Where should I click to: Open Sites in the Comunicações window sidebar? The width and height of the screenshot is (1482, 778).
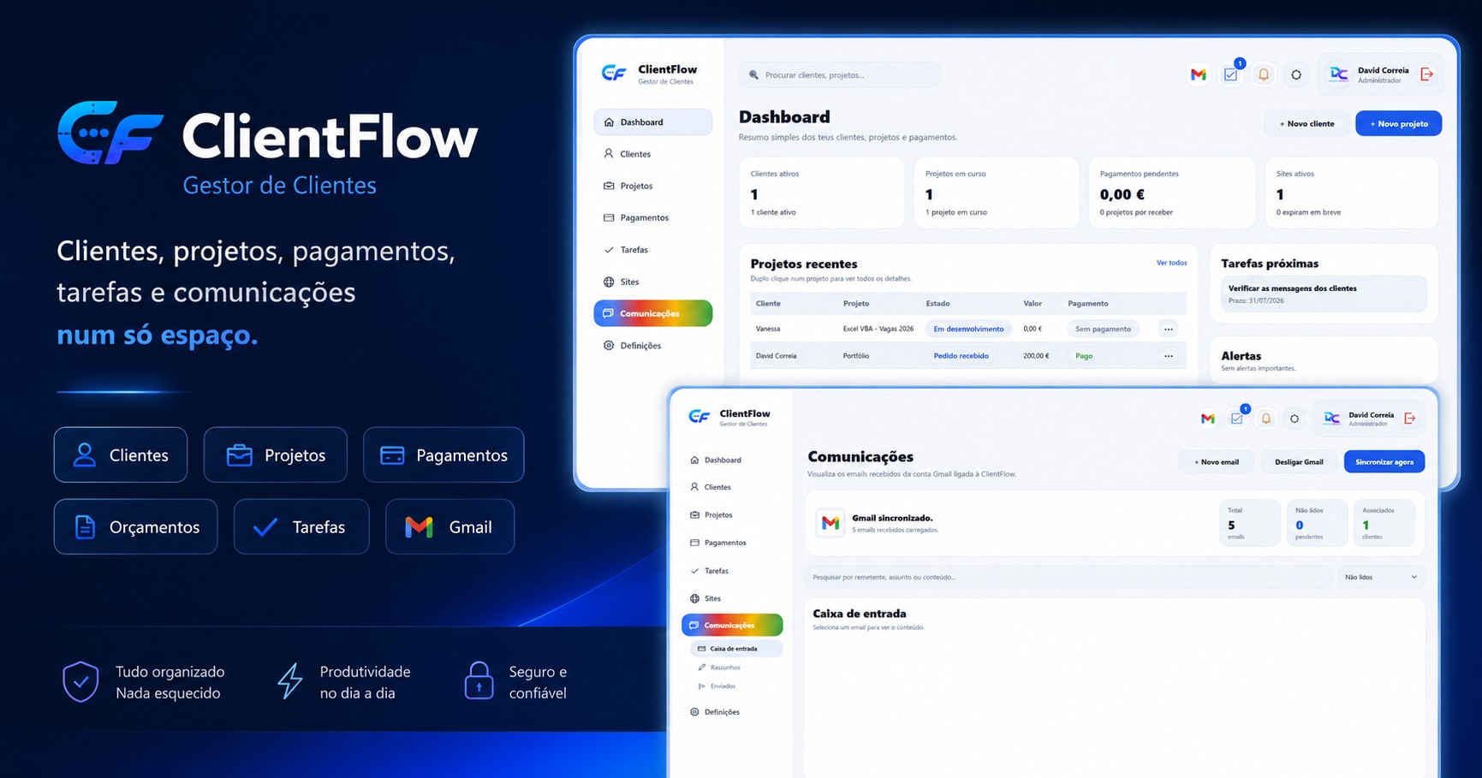[732, 598]
